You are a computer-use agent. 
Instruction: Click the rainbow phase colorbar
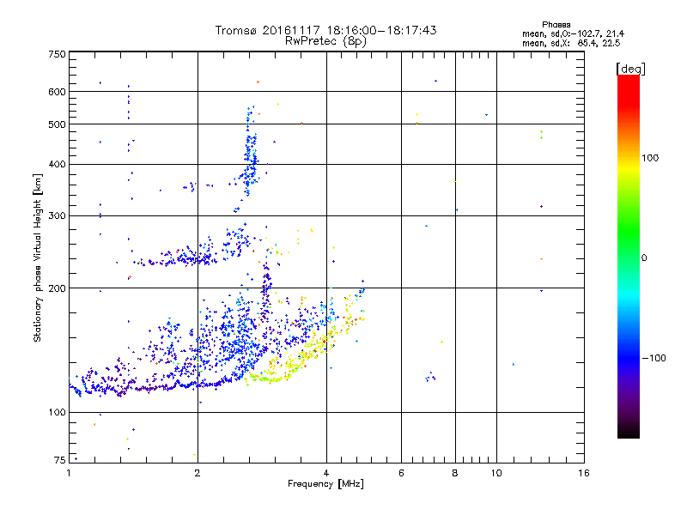click(629, 256)
